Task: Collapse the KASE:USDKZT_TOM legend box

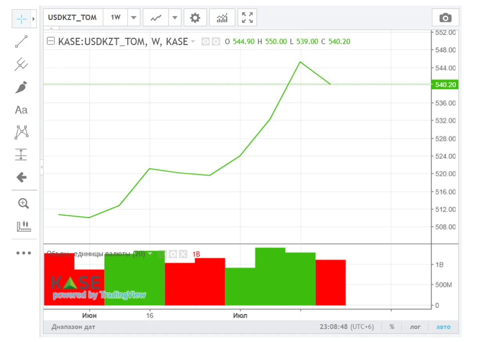Action: (51, 41)
